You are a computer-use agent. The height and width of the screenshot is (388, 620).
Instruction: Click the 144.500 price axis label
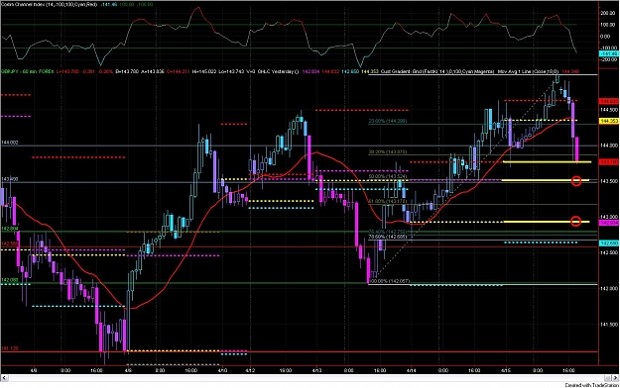coord(609,110)
